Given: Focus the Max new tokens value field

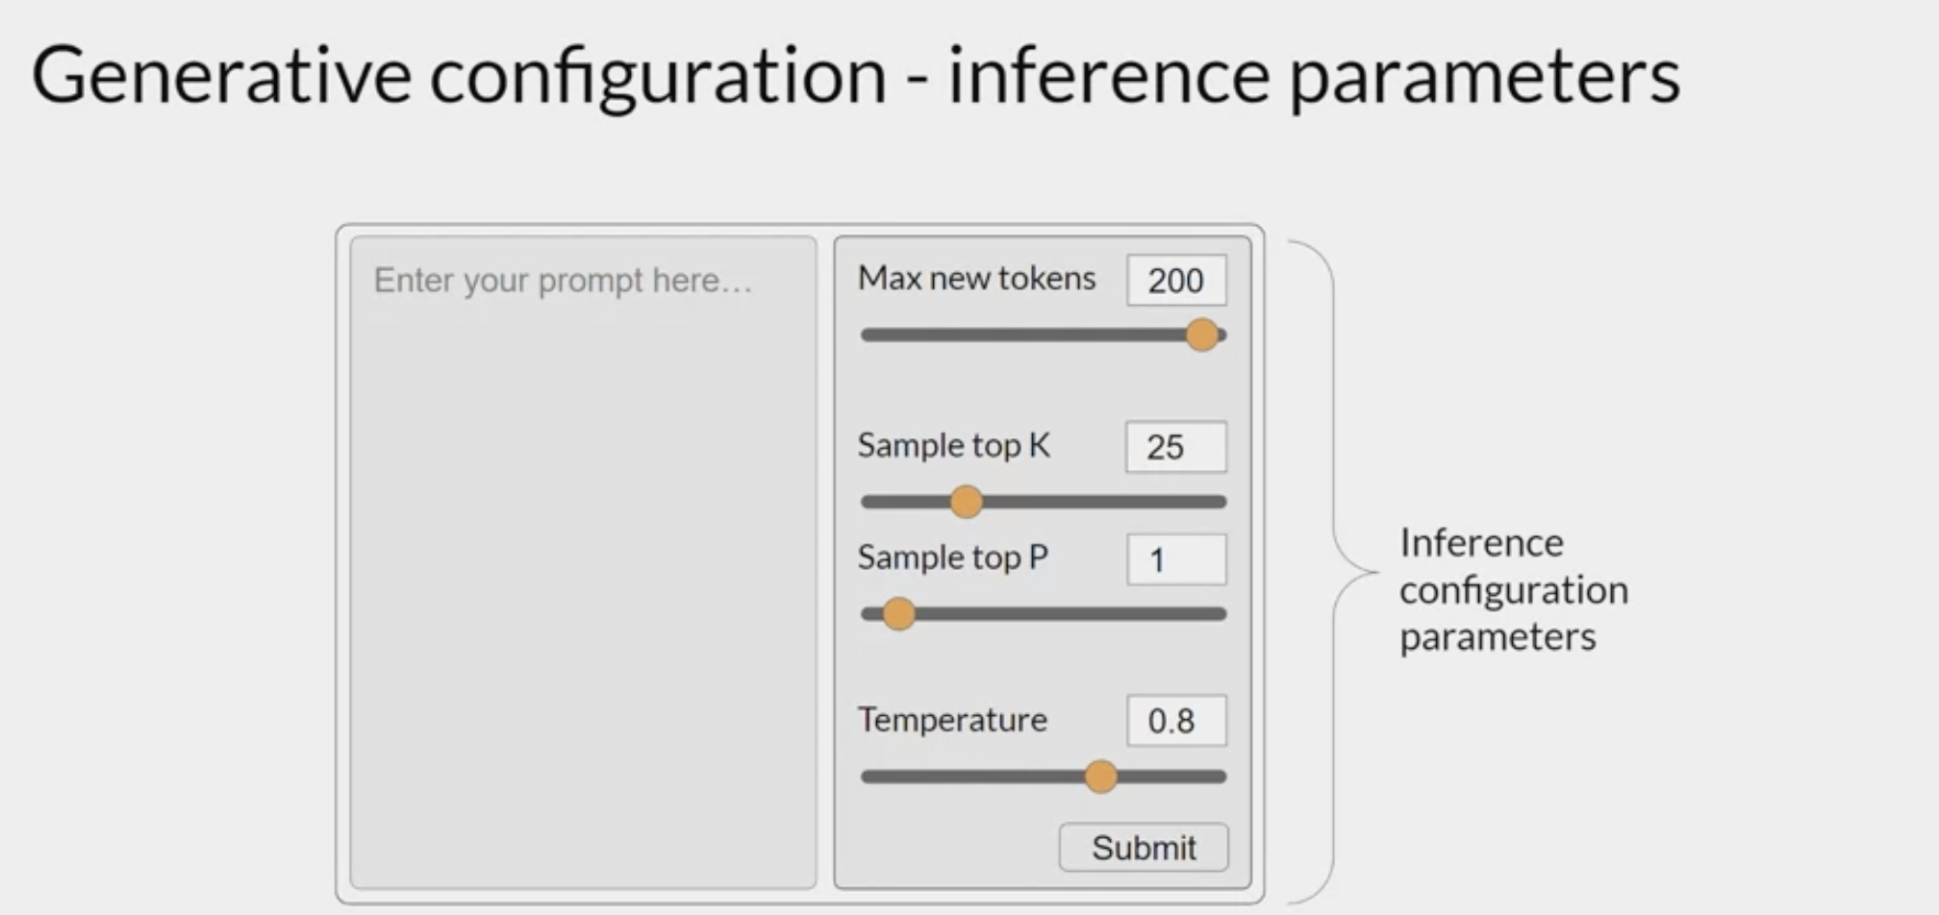Looking at the screenshot, I should point(1176,281).
